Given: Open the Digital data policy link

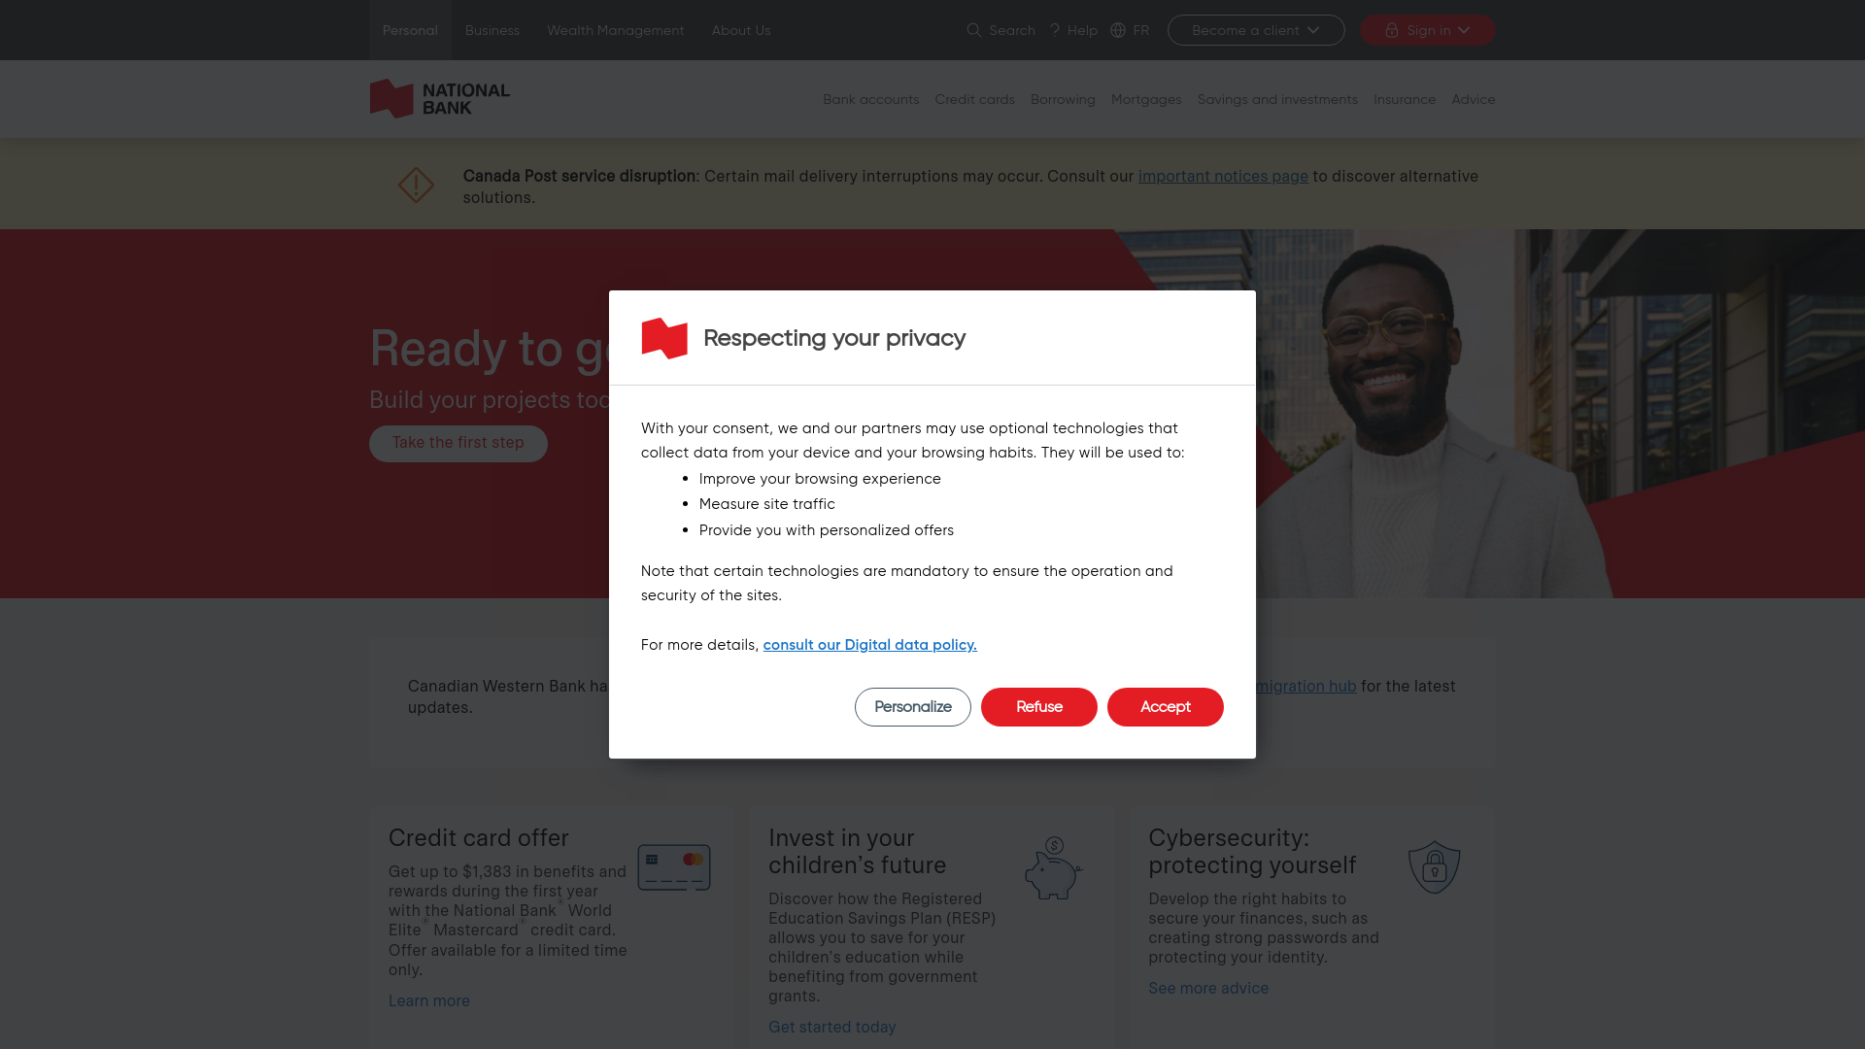Looking at the screenshot, I should [870, 645].
